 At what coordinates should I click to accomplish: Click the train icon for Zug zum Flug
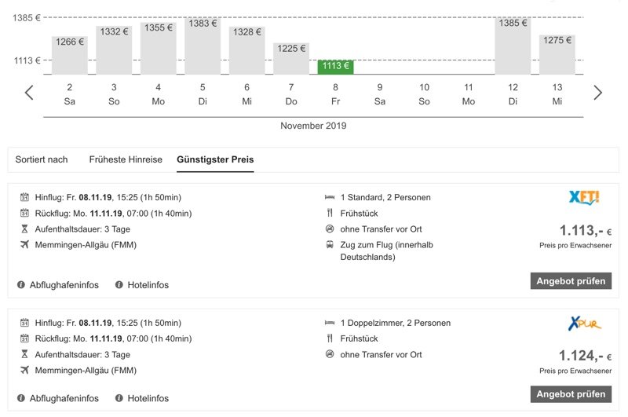[330, 245]
